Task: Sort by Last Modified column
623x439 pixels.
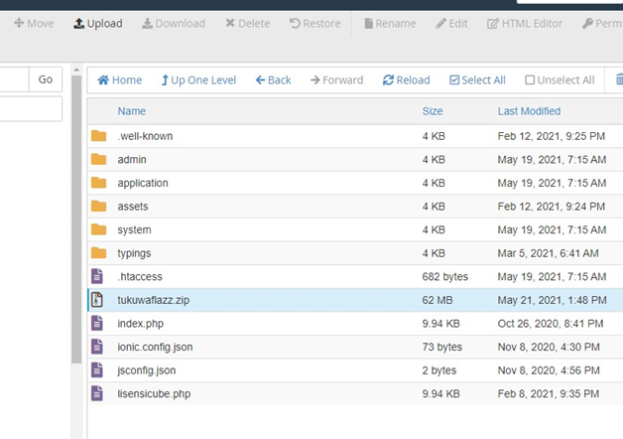Action: [529, 111]
